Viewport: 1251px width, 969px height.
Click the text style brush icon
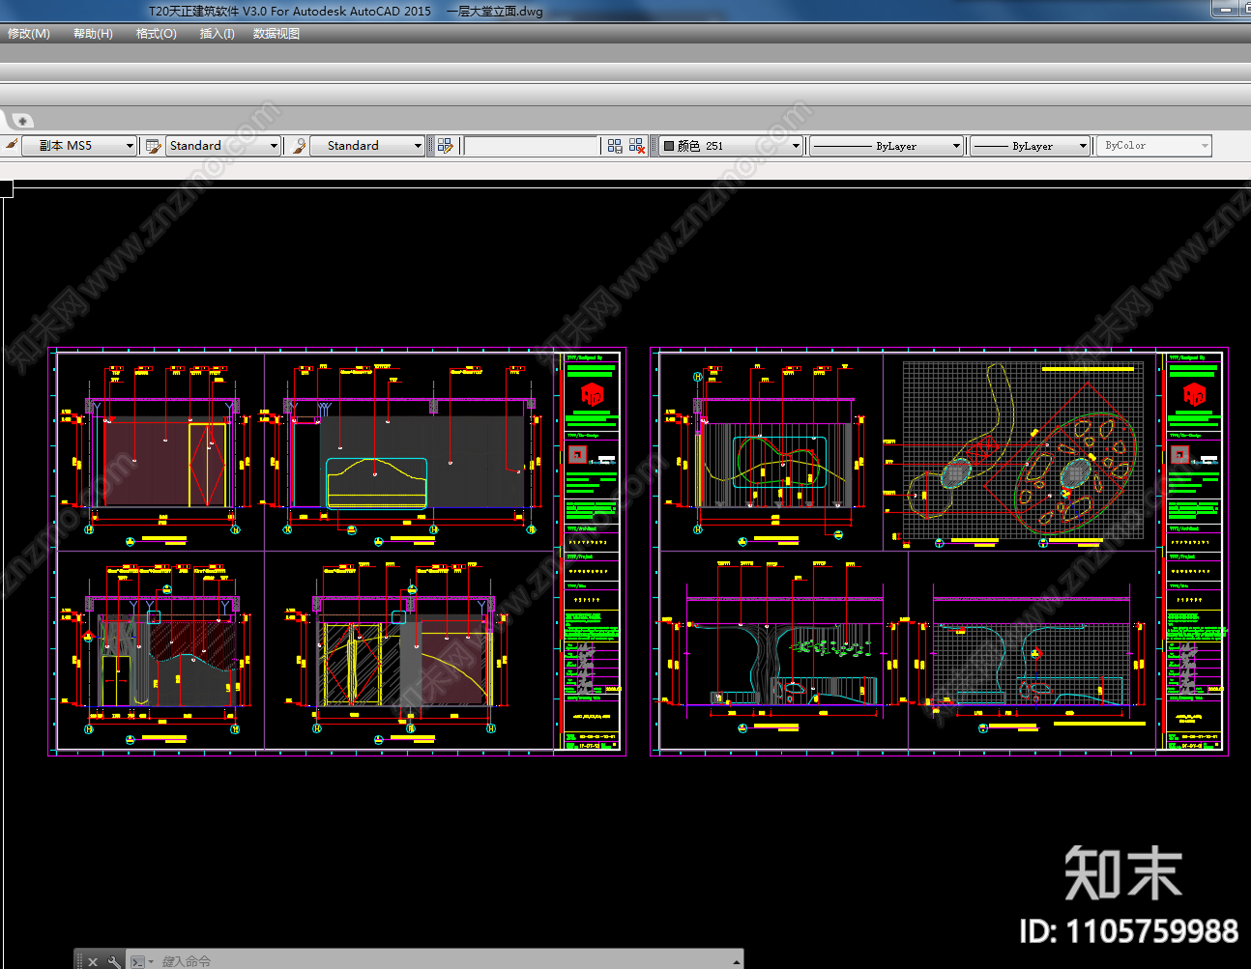[x=11, y=146]
